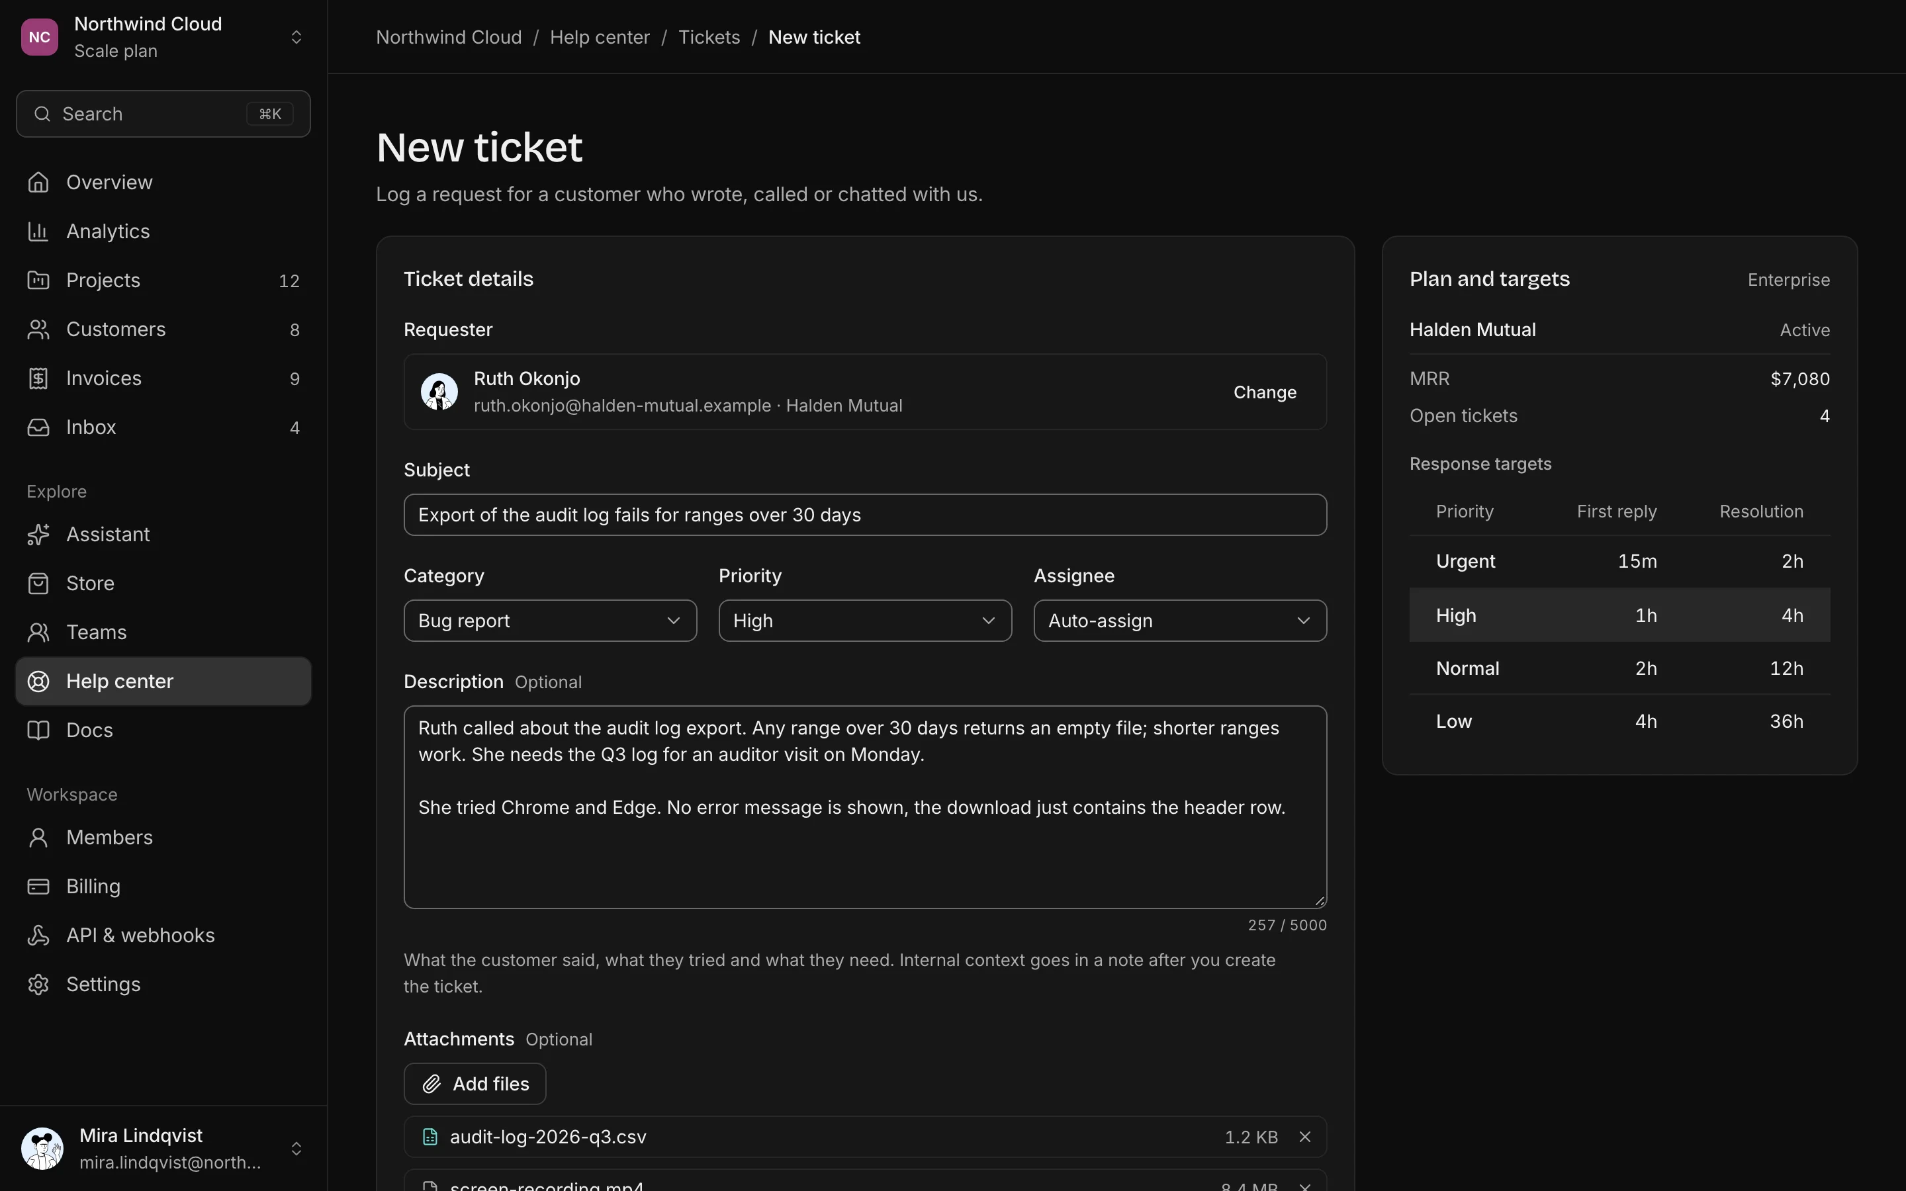The height and width of the screenshot is (1191, 1906).
Task: Click the Assistant sparkle icon
Action: tap(38, 534)
